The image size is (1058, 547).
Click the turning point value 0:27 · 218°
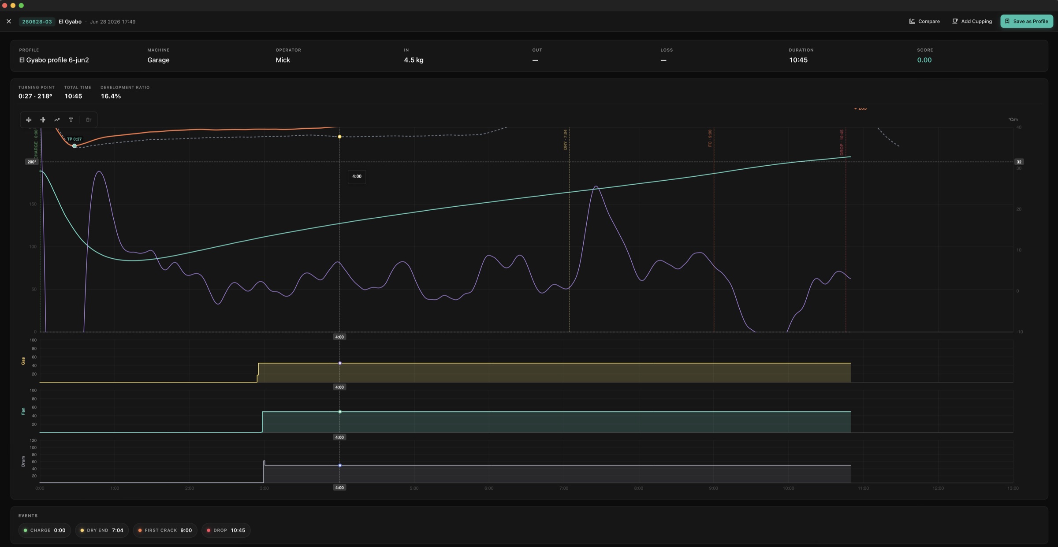(35, 96)
